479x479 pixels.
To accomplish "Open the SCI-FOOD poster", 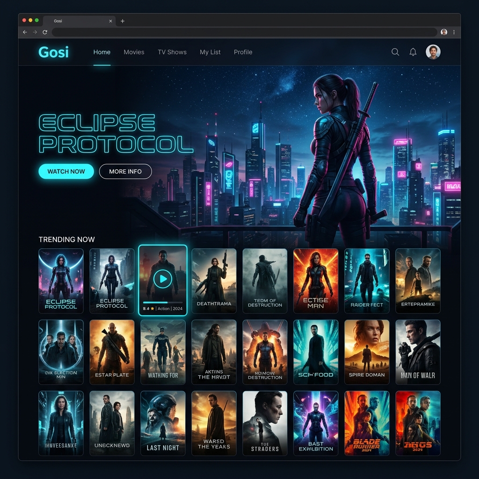I will coord(316,352).
